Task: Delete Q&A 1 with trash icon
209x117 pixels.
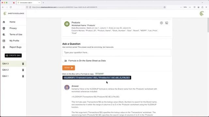Action: point(23,76)
